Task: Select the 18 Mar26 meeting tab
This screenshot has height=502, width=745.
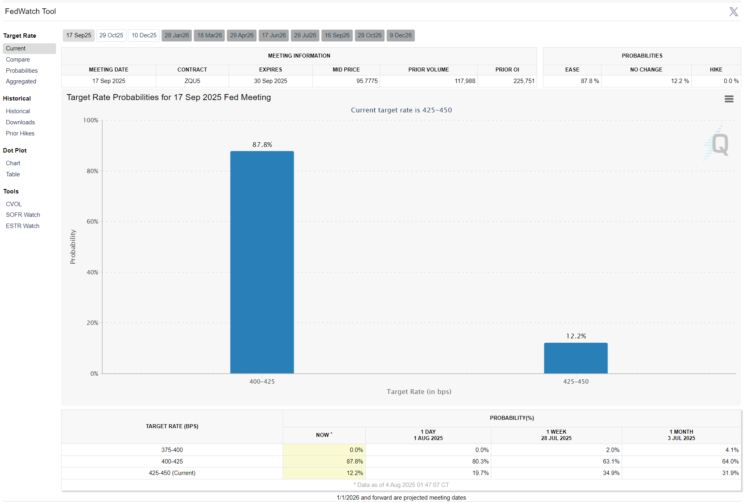Action: coord(210,35)
